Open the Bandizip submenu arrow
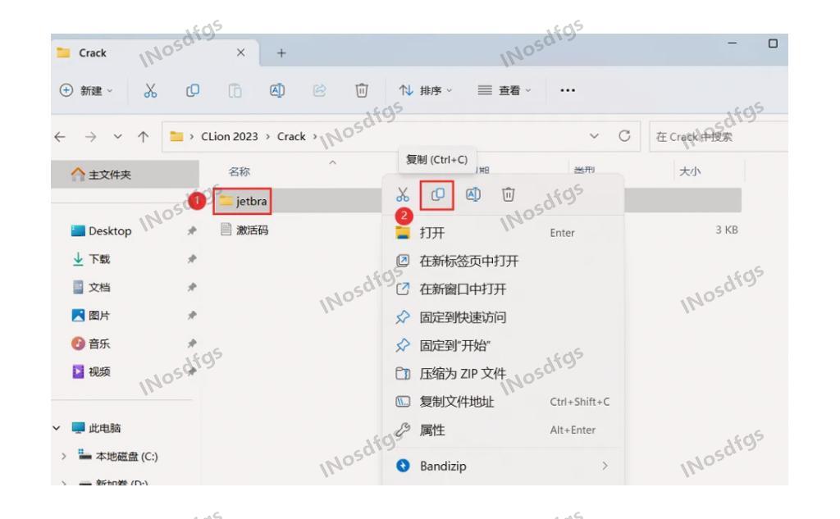 605,466
